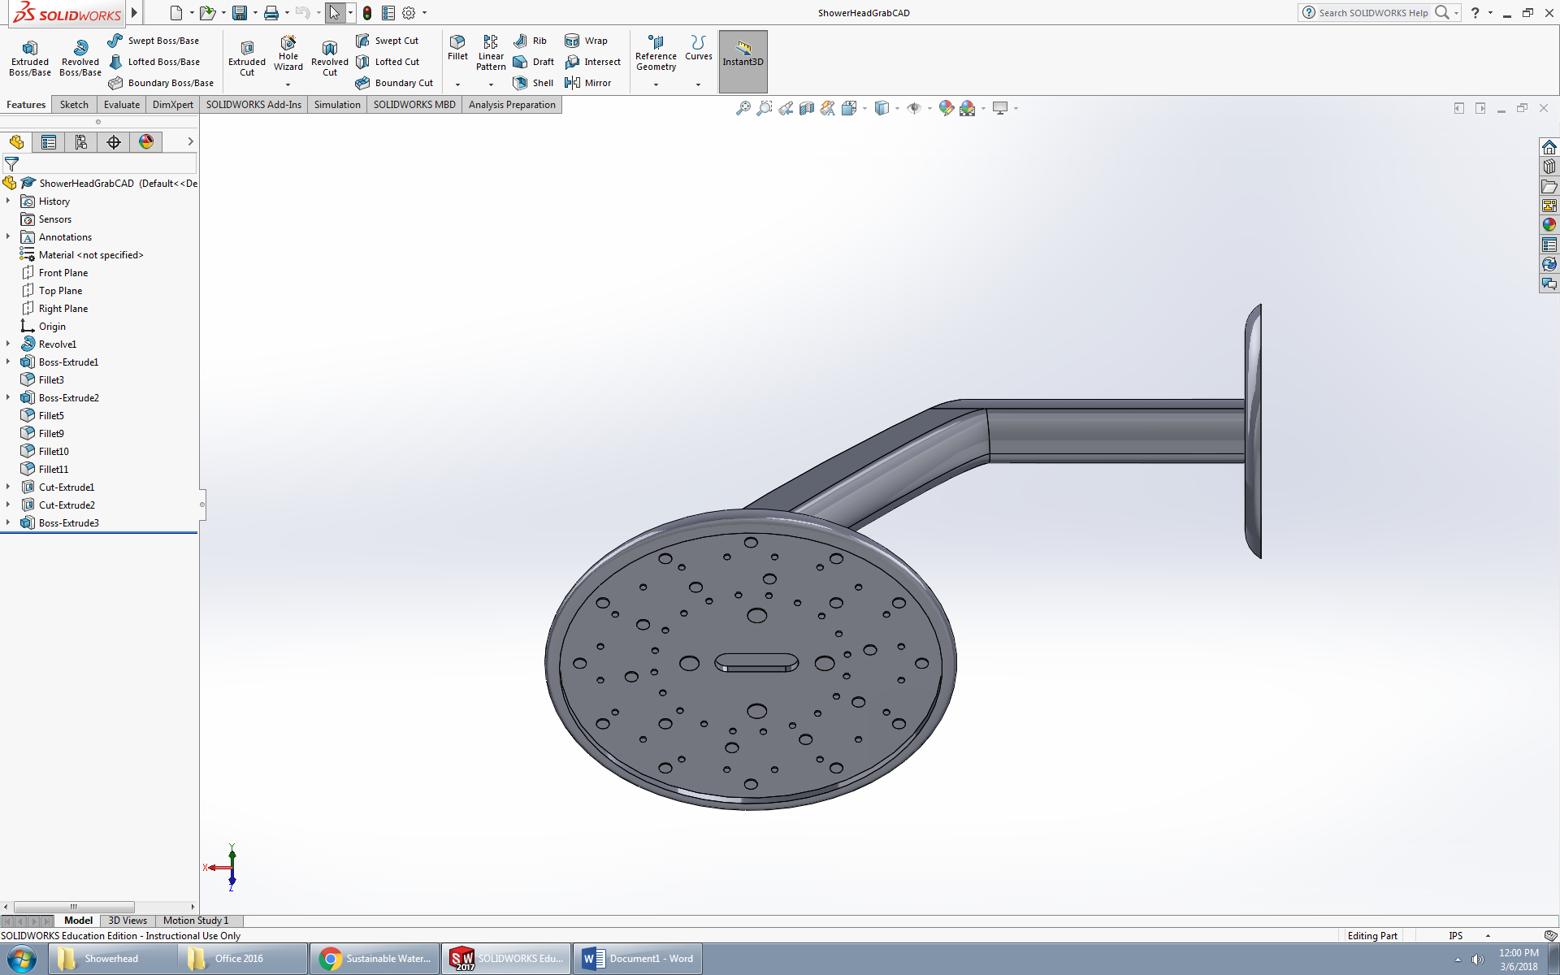
Task: Switch to the Simulation tab
Action: click(x=337, y=105)
